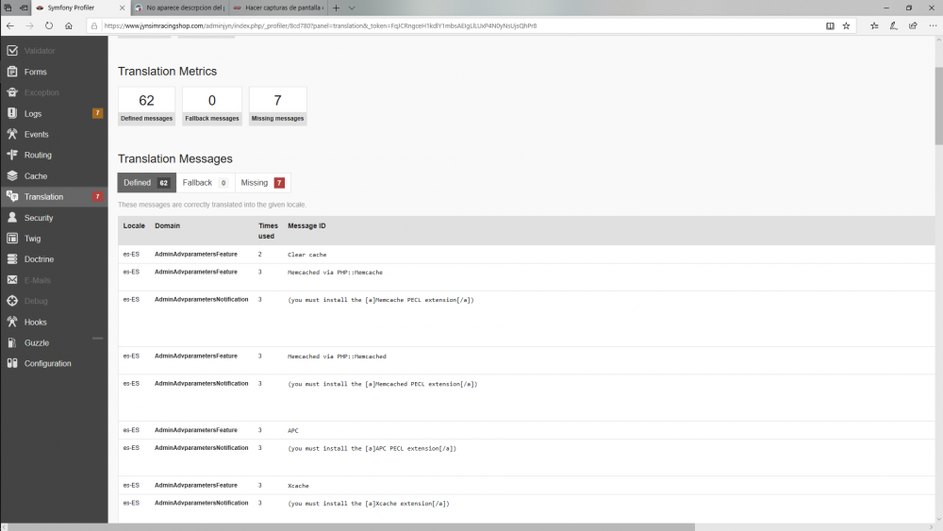Click the 7 Missing messages metric
The image size is (943, 531).
(x=278, y=106)
